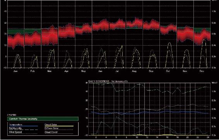Viewport: 219px width, 140px height.
Task: Click the blue temperature line in daily chart
Action: [150, 113]
